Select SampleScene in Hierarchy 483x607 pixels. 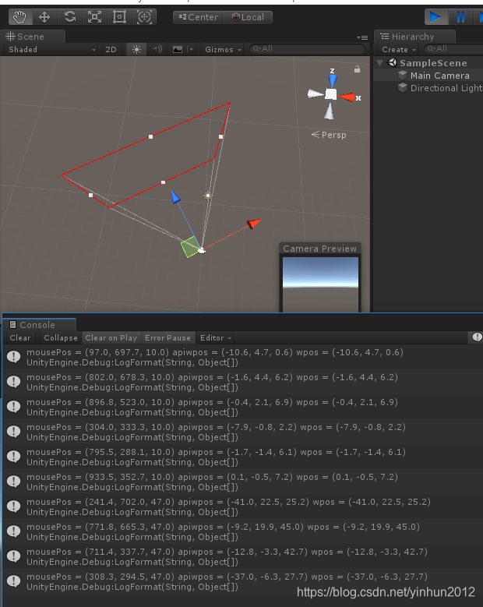432,63
